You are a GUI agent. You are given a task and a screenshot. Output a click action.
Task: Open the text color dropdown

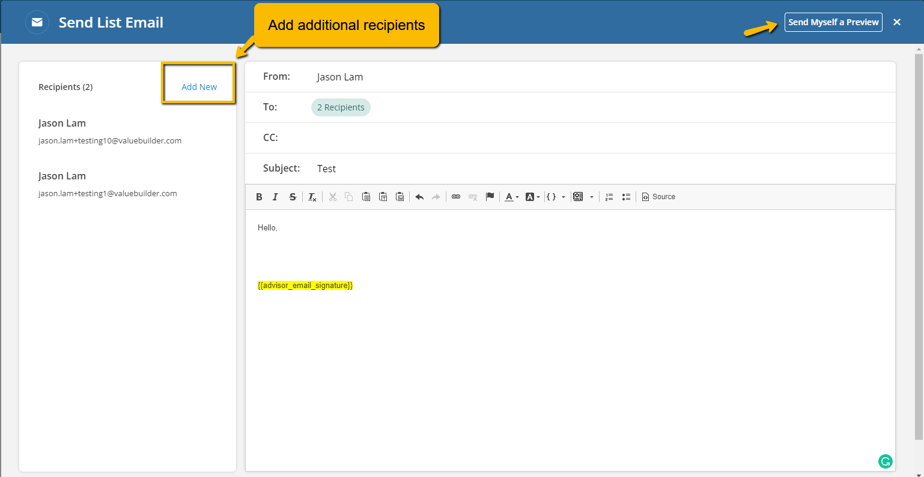512,197
